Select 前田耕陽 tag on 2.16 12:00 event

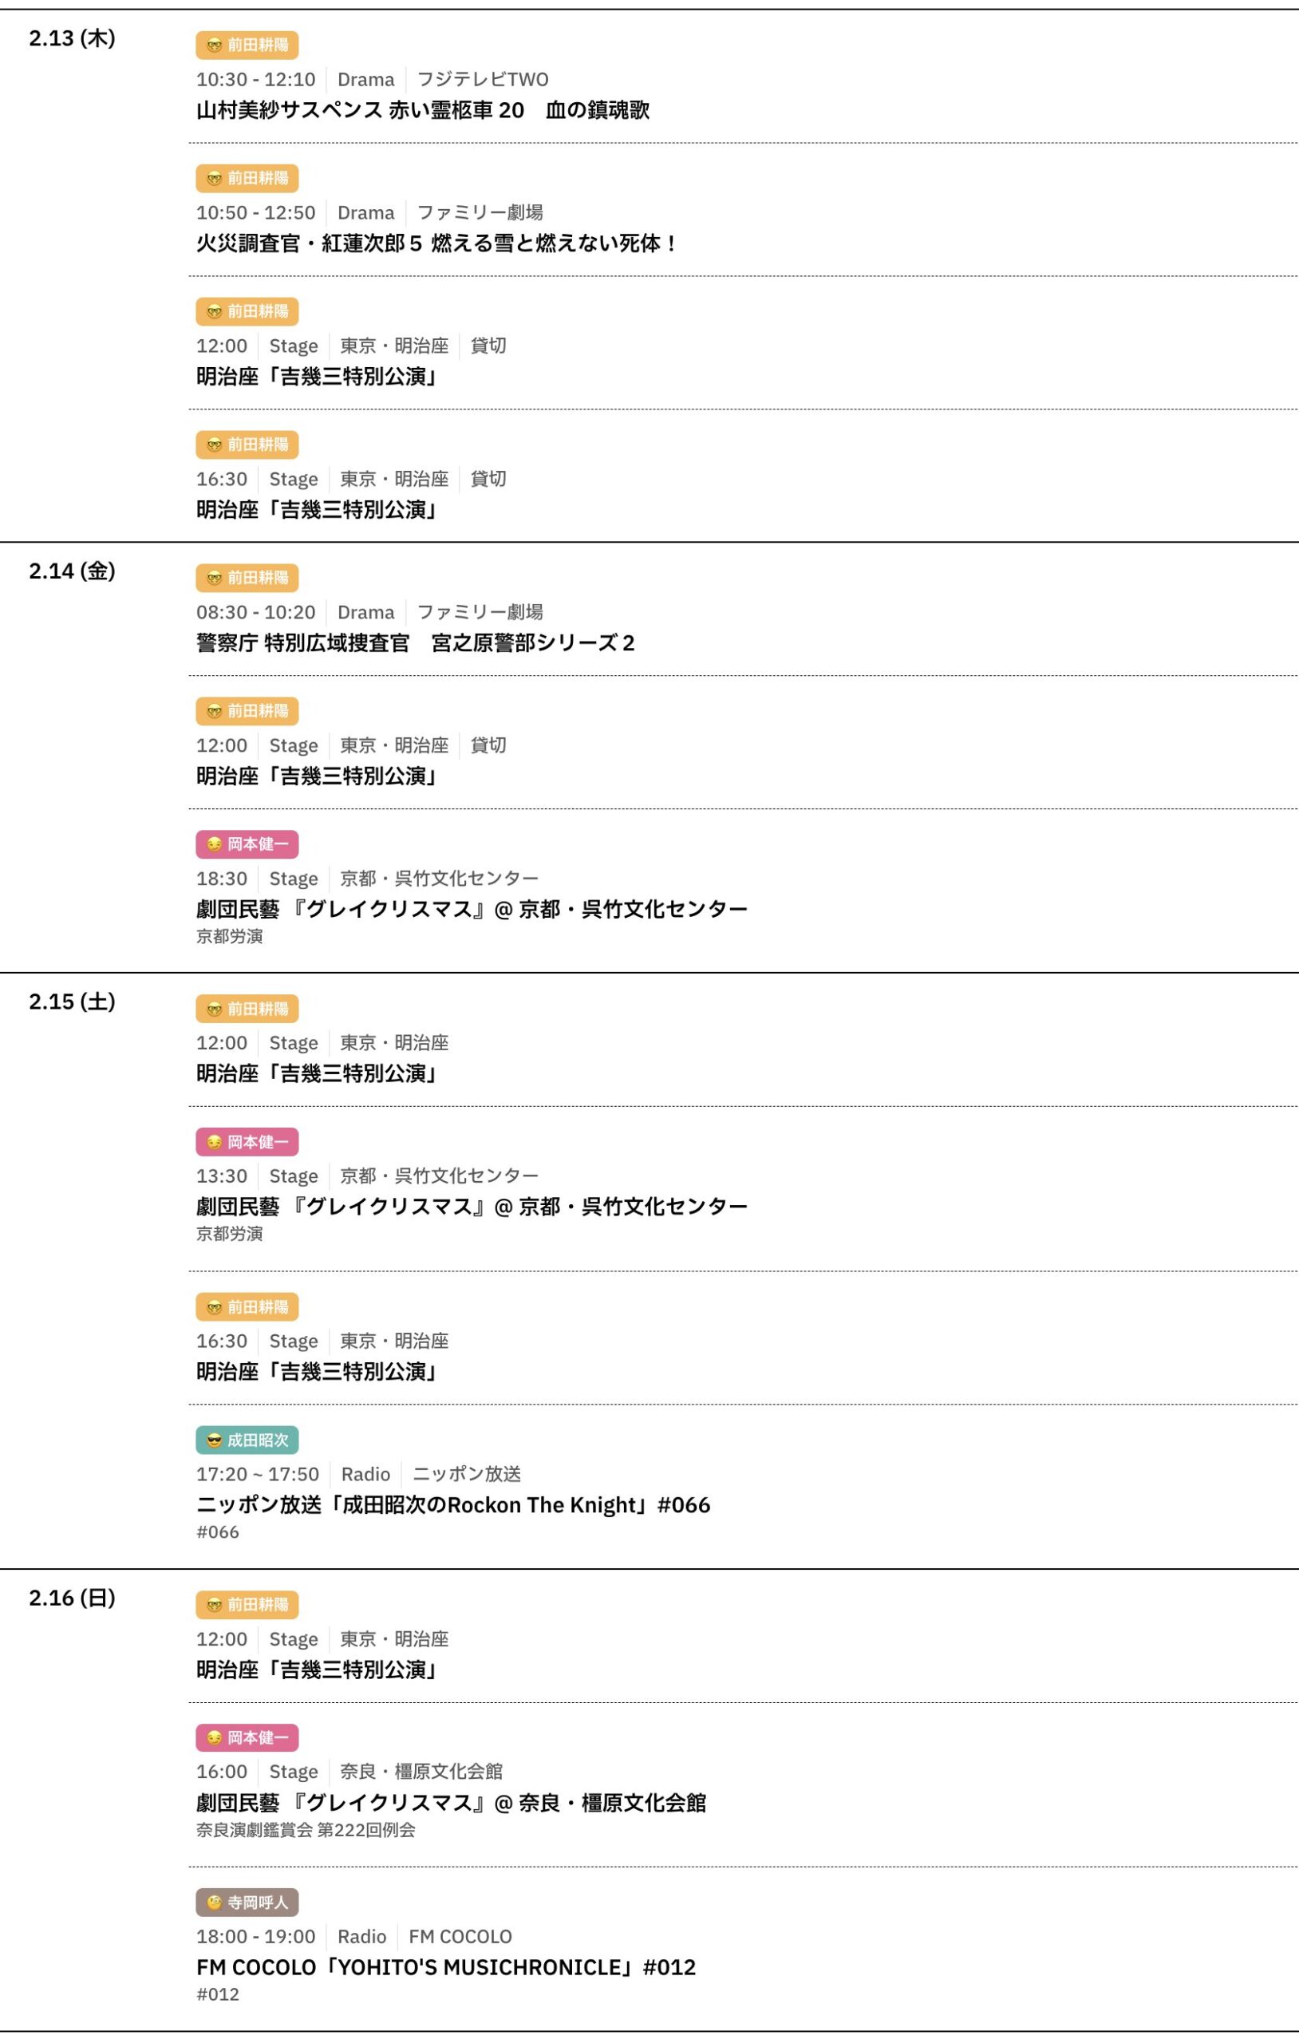[x=247, y=1605]
